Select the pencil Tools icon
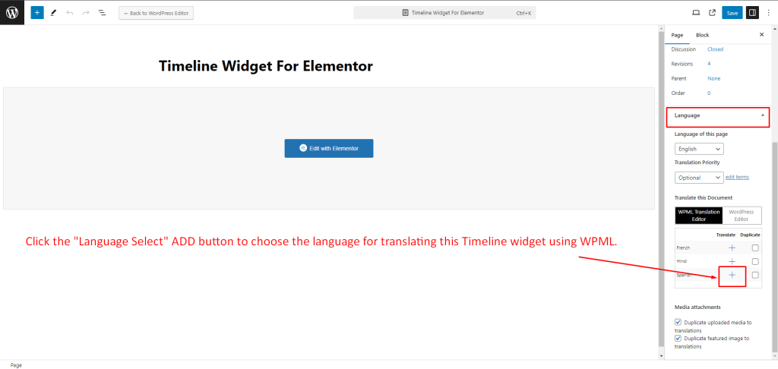Viewport: 778px width, 369px height. point(53,13)
